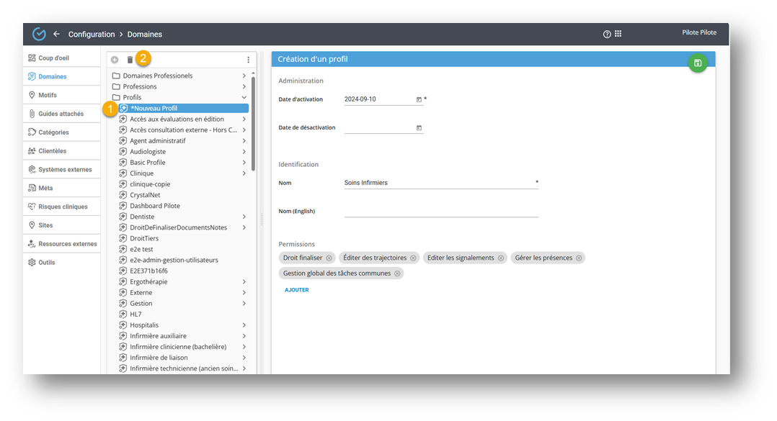This screenshot has width=777, height=421.
Task: Expand the Professions folder
Action: (244, 86)
